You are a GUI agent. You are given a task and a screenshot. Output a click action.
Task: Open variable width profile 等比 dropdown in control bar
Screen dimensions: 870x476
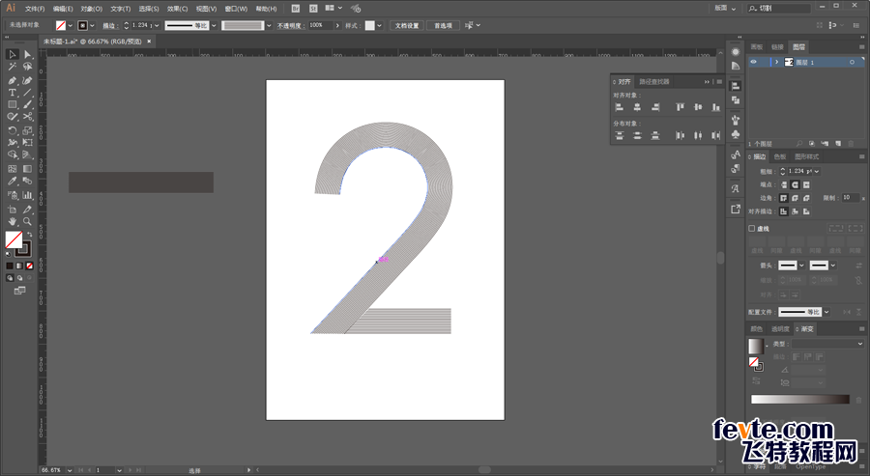coord(214,25)
